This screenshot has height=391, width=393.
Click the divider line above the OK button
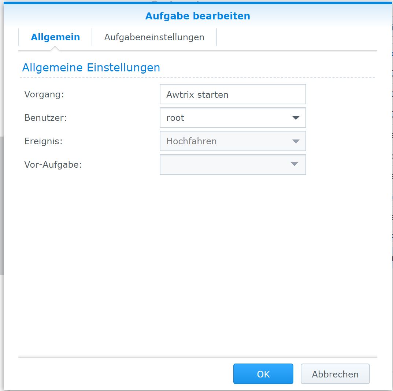[x=197, y=357]
